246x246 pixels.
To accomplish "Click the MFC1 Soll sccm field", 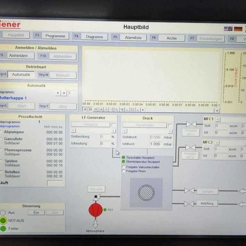I will pyautogui.click(x=222, y=126).
